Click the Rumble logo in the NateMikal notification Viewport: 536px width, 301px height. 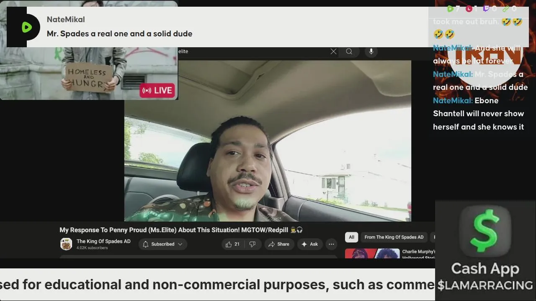pos(27,28)
